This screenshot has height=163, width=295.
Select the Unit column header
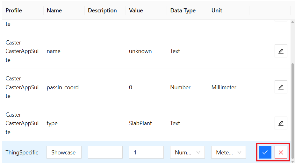pos(217,10)
